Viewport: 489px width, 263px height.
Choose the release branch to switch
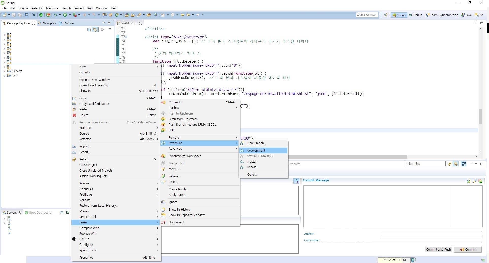(x=263, y=167)
